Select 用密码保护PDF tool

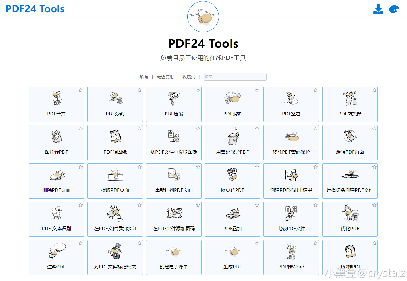pyautogui.click(x=232, y=143)
